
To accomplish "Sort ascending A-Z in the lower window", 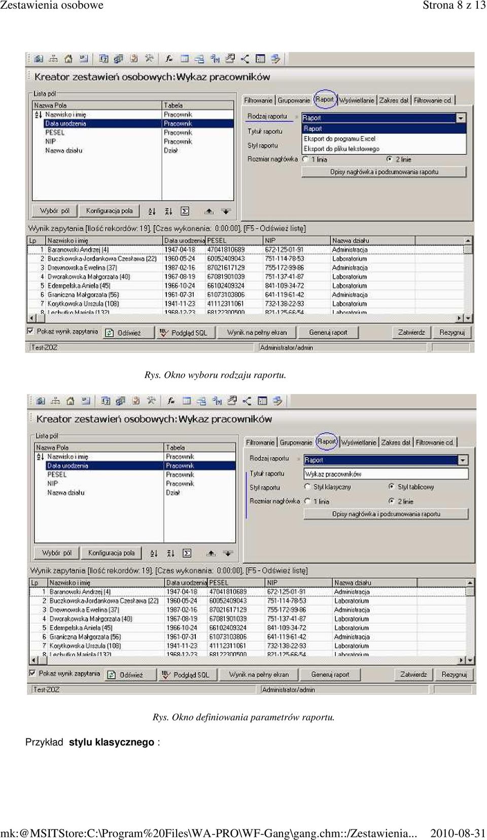I will coord(154,554).
